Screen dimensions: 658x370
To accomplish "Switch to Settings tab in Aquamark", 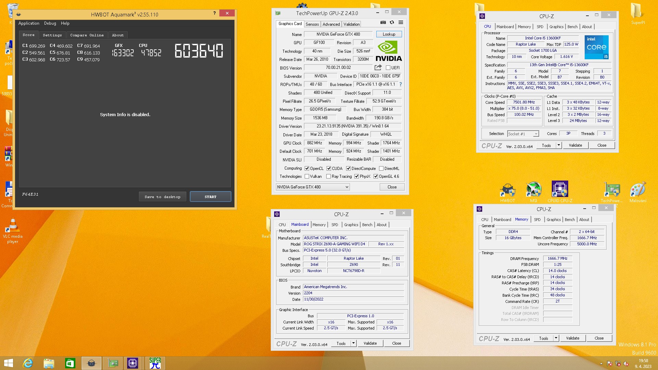I will (x=52, y=35).
